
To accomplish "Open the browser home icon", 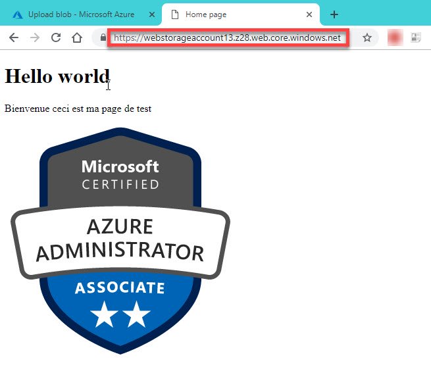I will [77, 37].
